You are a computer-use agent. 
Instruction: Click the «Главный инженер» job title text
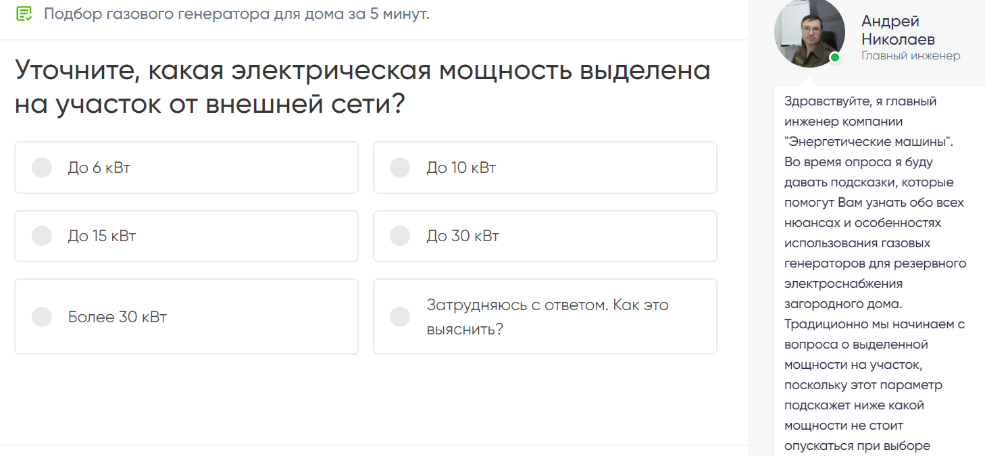point(910,57)
